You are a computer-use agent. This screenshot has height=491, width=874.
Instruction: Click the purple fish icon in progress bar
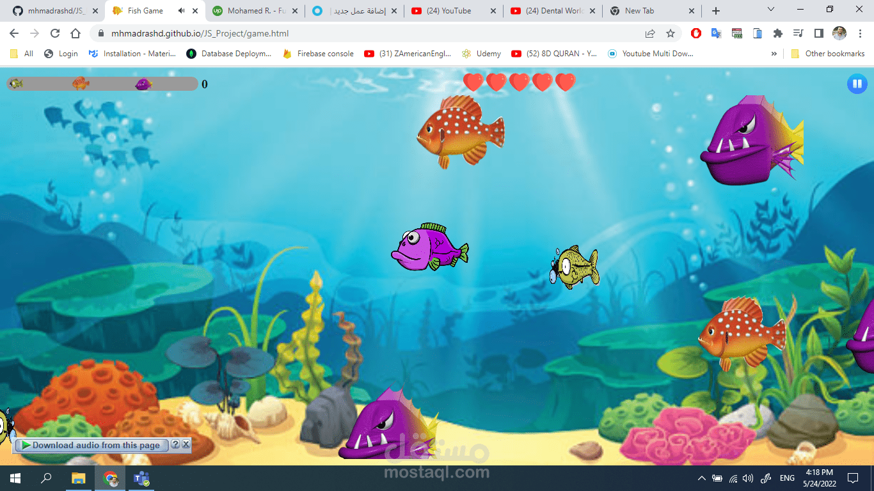[143, 84]
